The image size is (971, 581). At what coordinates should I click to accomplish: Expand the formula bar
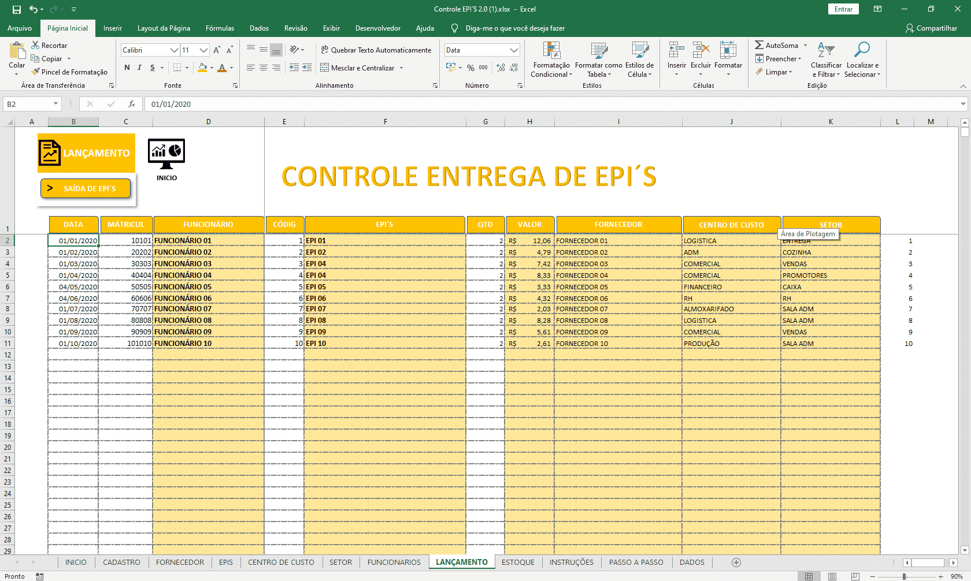(x=963, y=104)
